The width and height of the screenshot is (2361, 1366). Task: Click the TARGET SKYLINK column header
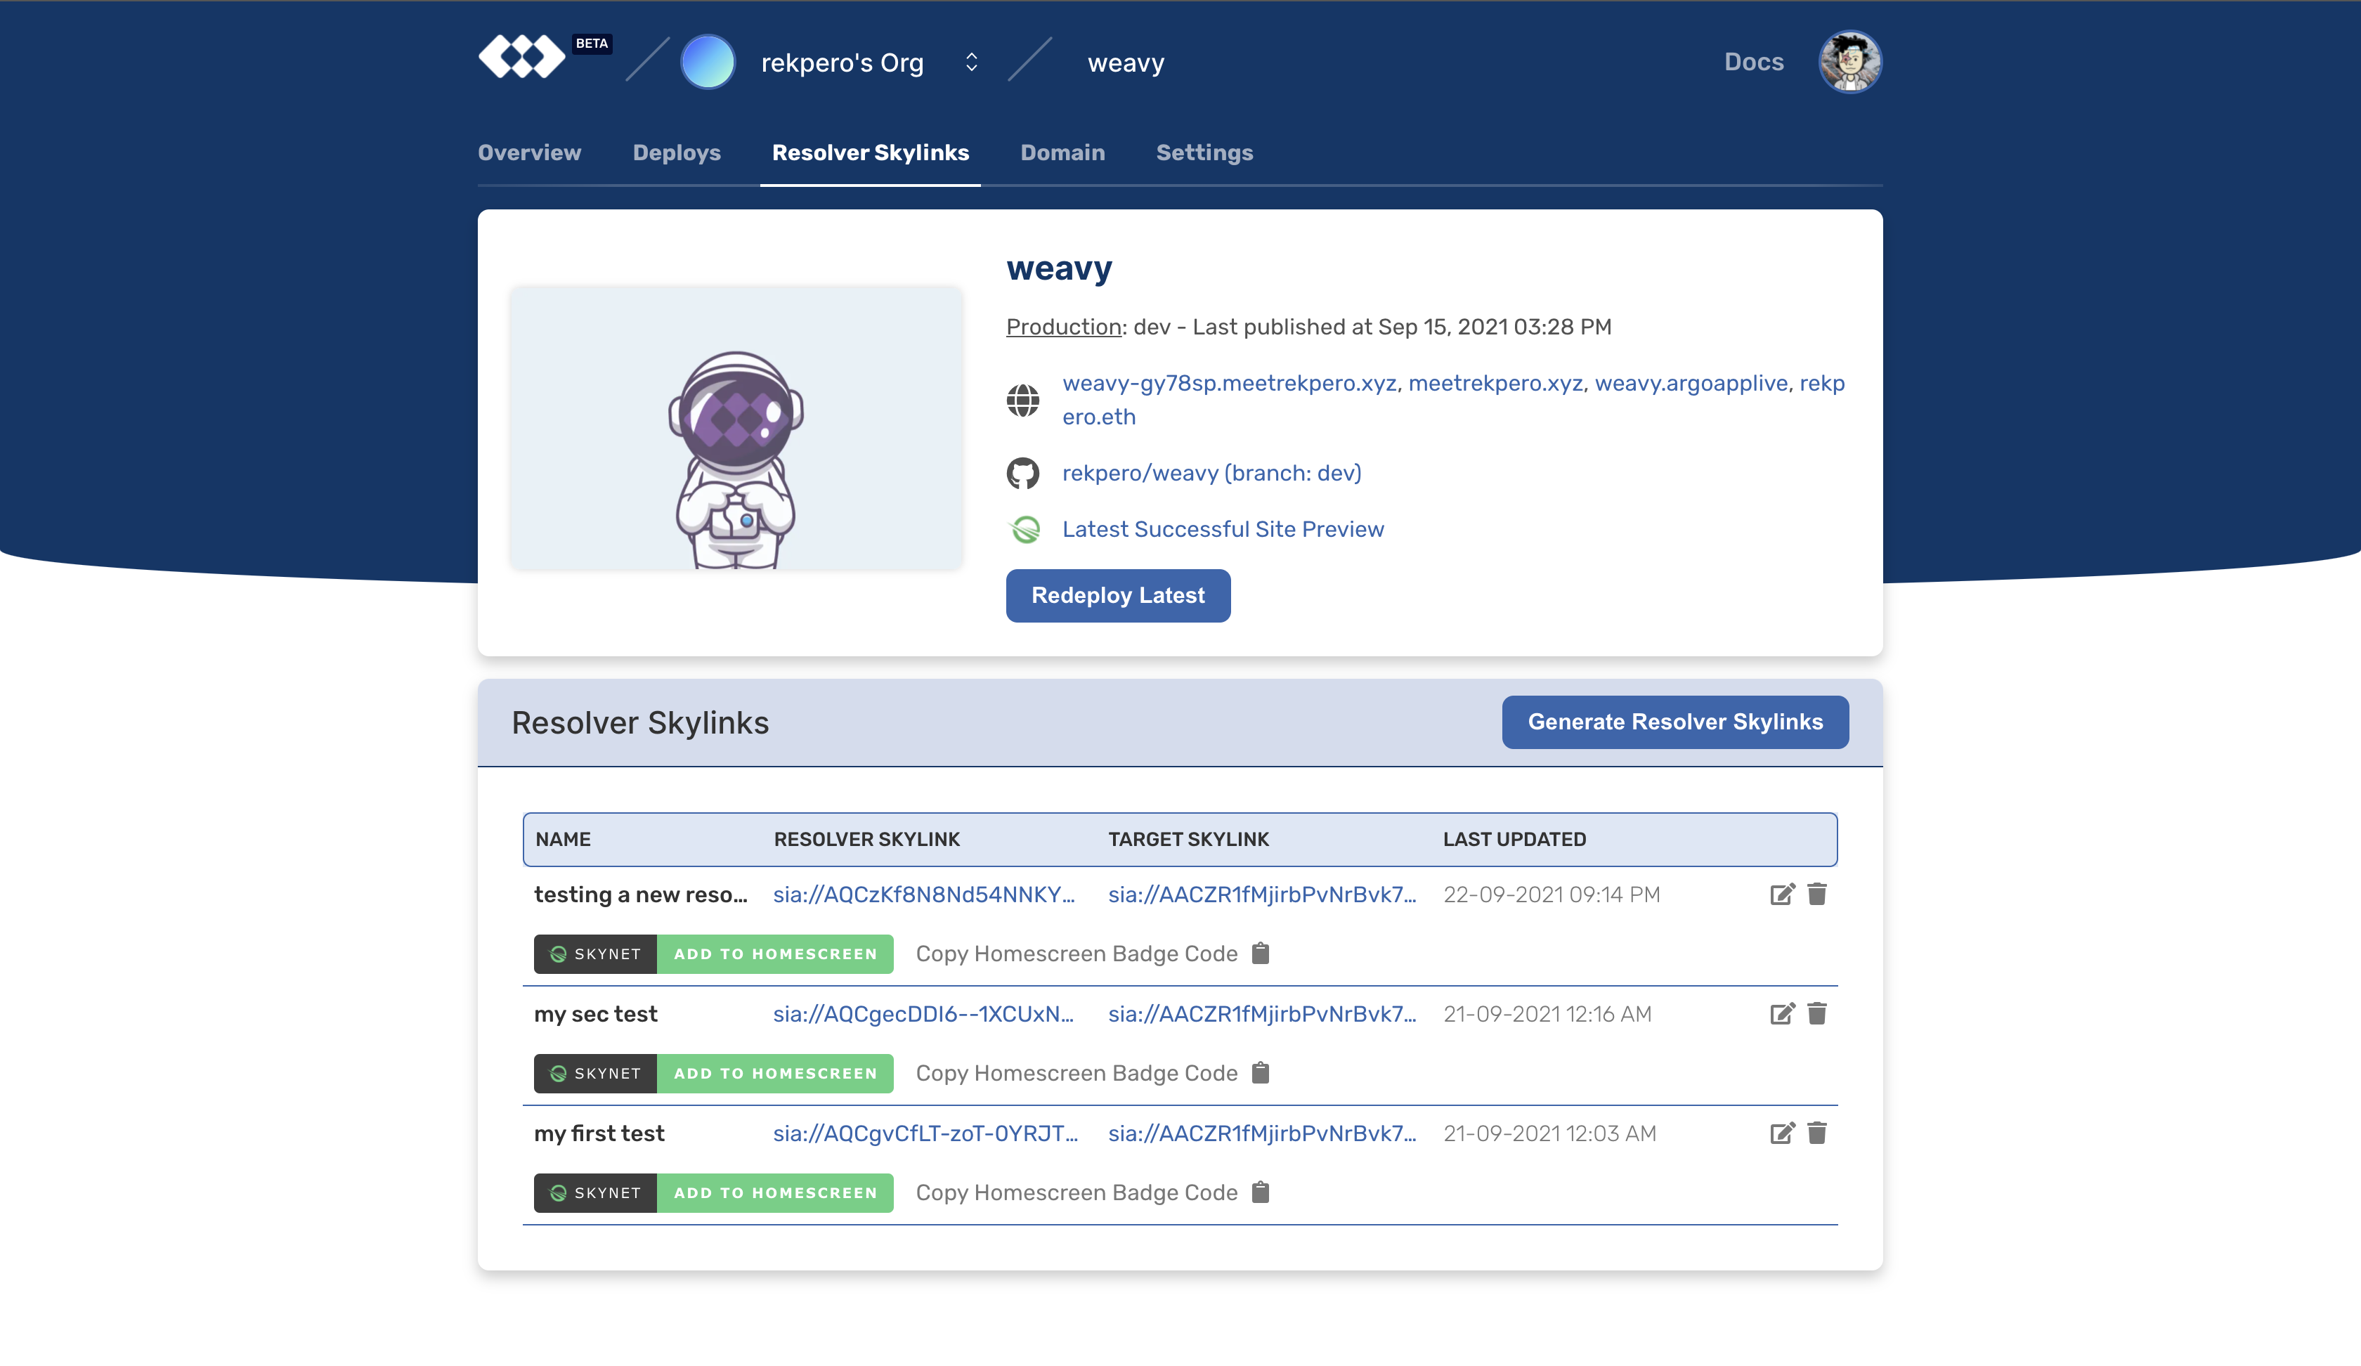pos(1188,840)
